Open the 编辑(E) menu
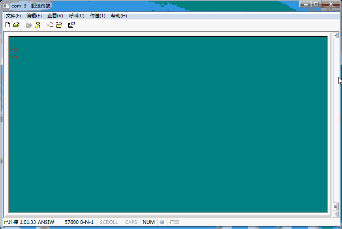The image size is (342, 229). coord(34,16)
